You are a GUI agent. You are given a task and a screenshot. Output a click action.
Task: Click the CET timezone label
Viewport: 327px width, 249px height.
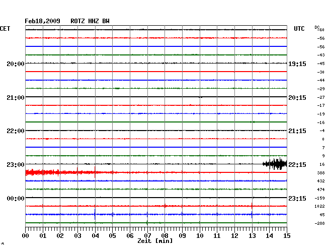coord(5,29)
